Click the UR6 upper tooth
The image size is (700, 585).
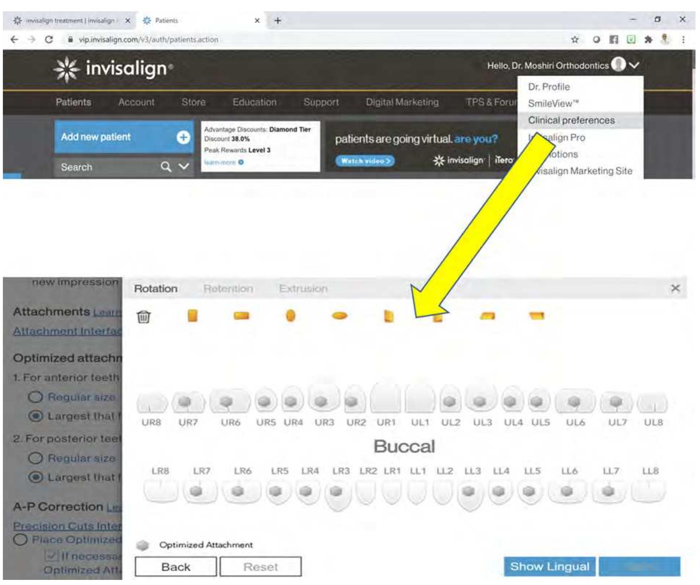click(230, 401)
